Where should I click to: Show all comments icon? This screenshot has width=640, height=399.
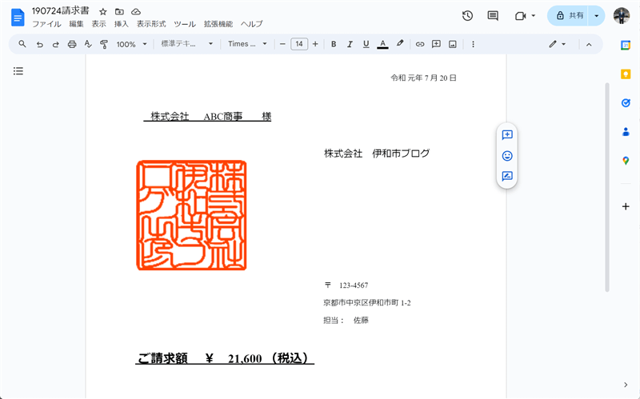click(x=493, y=16)
